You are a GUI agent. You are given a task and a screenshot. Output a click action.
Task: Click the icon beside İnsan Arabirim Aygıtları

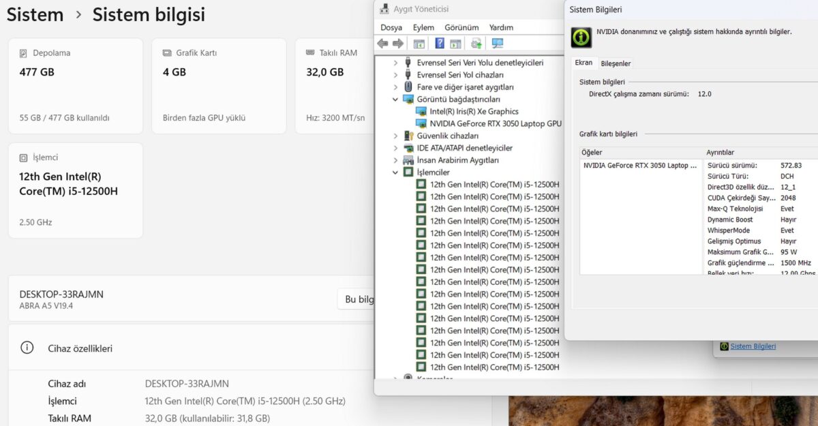[x=408, y=160]
